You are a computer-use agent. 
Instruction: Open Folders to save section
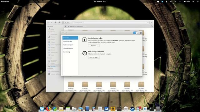click(70, 41)
